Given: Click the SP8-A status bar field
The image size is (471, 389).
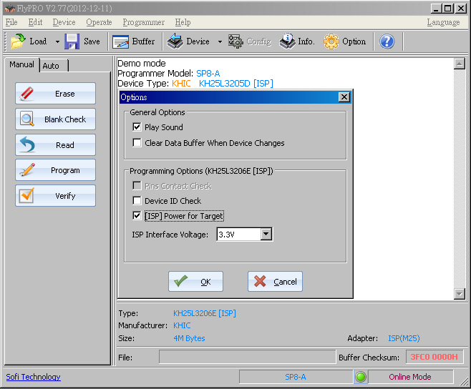Looking at the screenshot, I should (296, 377).
